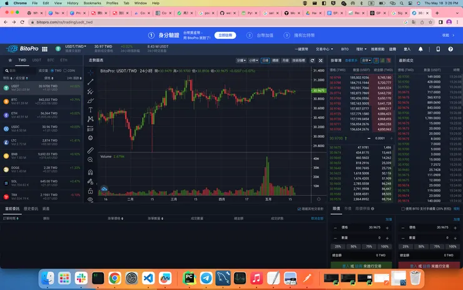
Task: Sort market list by 24h change
Action: (x=74, y=78)
